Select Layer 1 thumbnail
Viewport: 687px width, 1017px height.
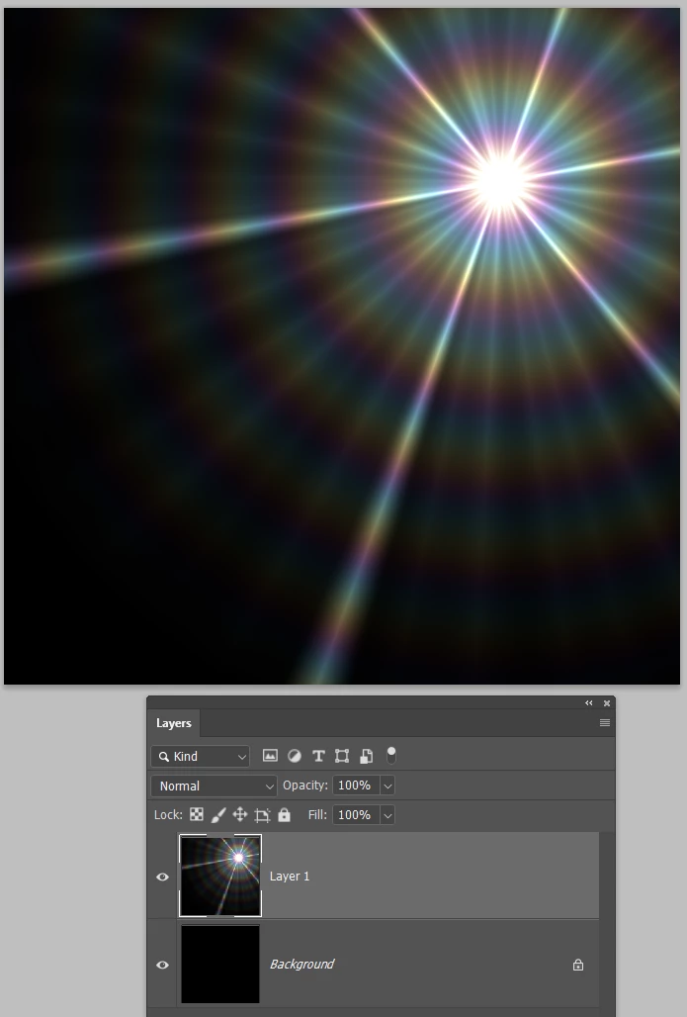(x=220, y=876)
